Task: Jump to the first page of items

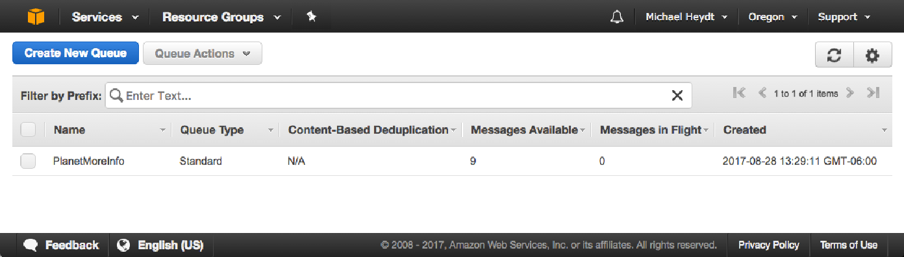Action: pos(739,93)
